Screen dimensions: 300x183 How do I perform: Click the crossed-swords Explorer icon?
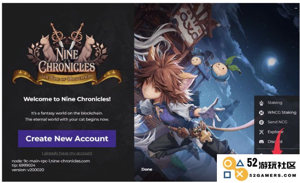261,132
